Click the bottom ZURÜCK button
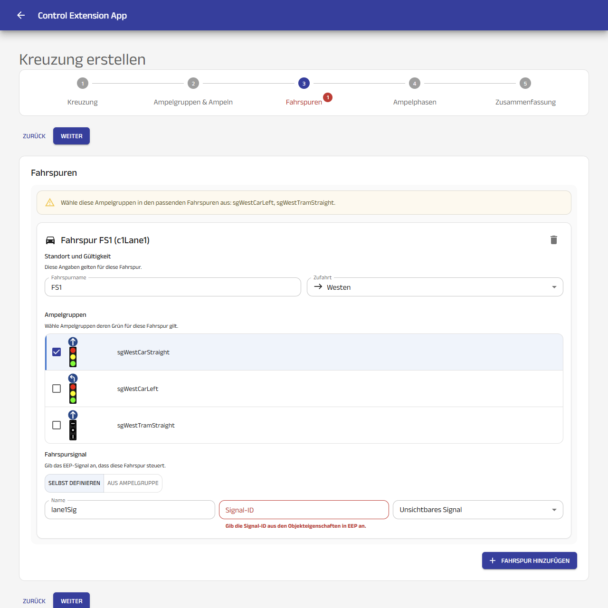 [34, 601]
